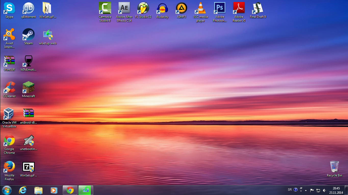Select the WinSetupF... folder icon on desktop
This screenshot has height=195, width=348.
pyautogui.click(x=47, y=10)
